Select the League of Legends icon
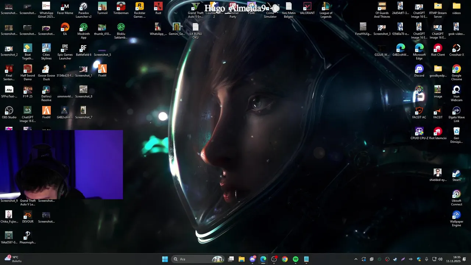Viewport: 471px width, 265px height. point(326,10)
